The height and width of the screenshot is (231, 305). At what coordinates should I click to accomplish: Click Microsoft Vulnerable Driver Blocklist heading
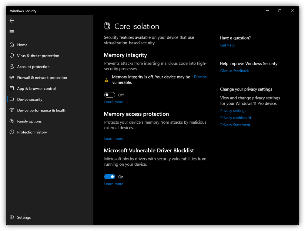(149, 150)
